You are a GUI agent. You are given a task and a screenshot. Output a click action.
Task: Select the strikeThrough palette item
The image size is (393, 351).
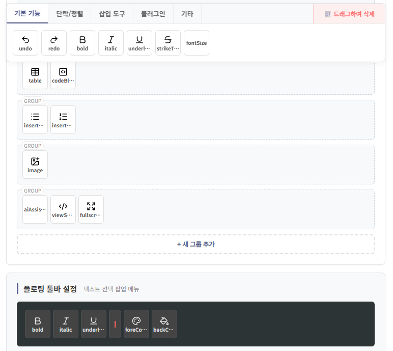pos(168,43)
